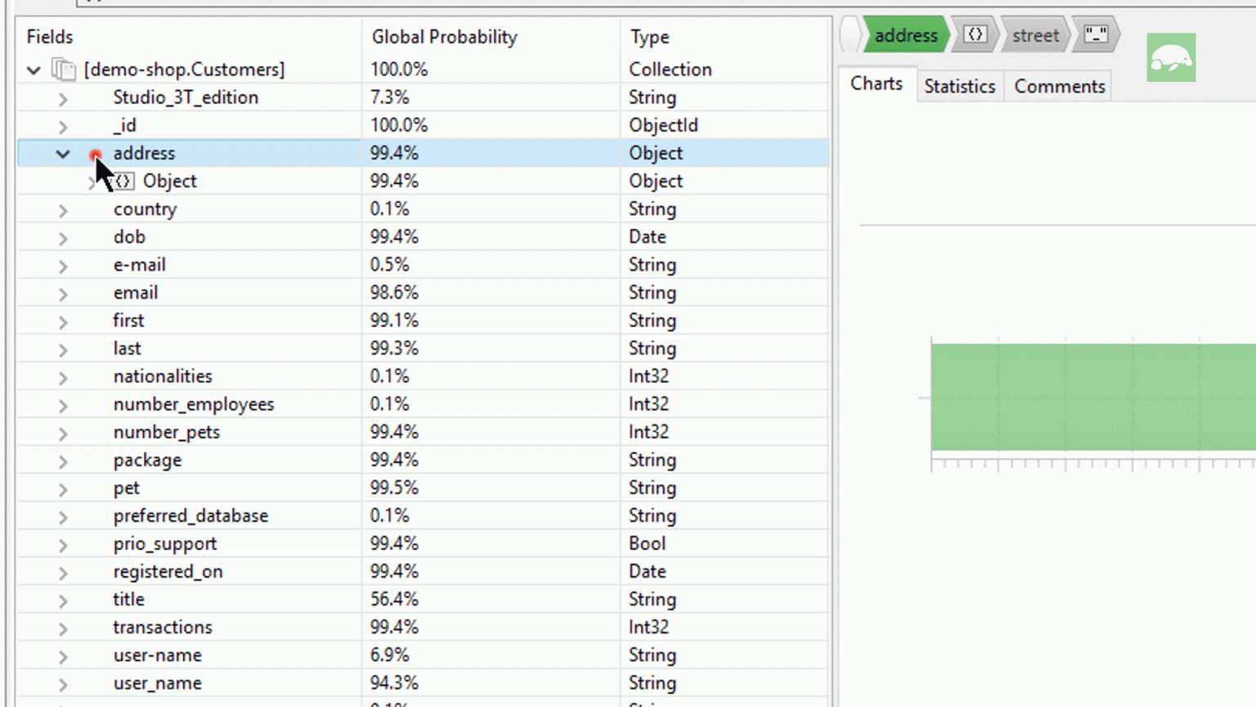Screen dimensions: 1256x707
Task: Click the Bool type of prio_support
Action: (x=647, y=543)
